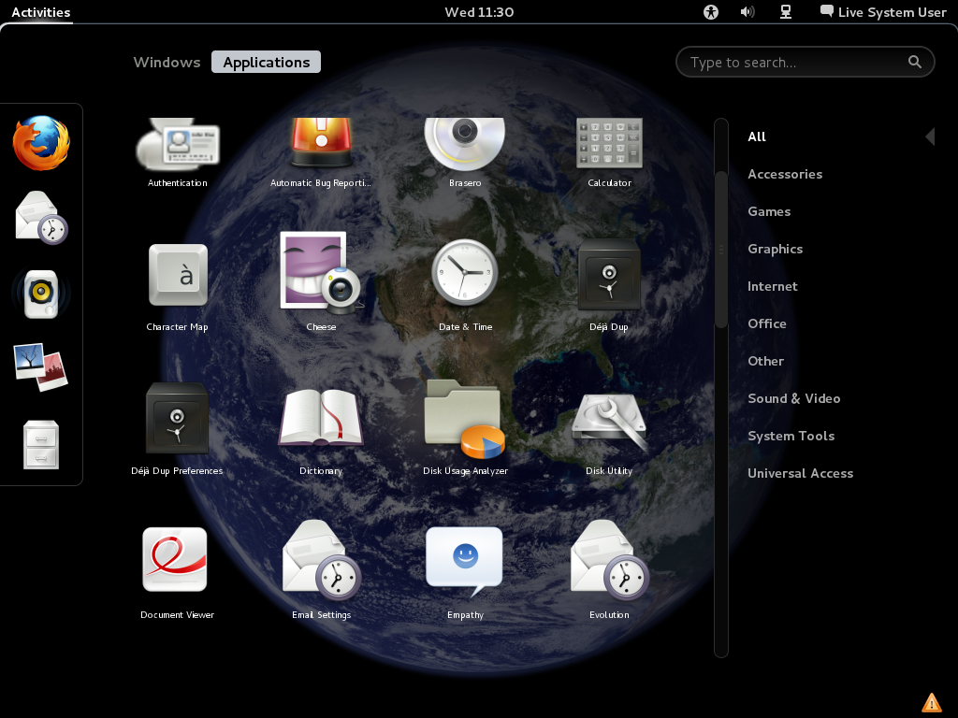958x718 pixels.
Task: Open Email Settings
Action: pos(321,570)
